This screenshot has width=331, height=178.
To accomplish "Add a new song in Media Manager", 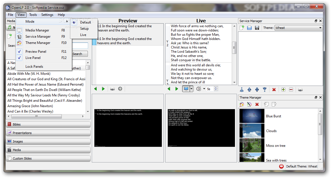I will click(10, 36).
